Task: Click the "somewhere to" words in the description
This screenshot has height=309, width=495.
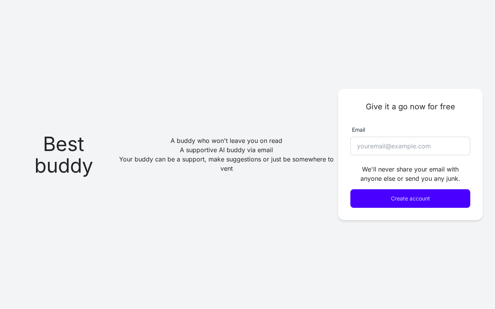Action: (313, 159)
